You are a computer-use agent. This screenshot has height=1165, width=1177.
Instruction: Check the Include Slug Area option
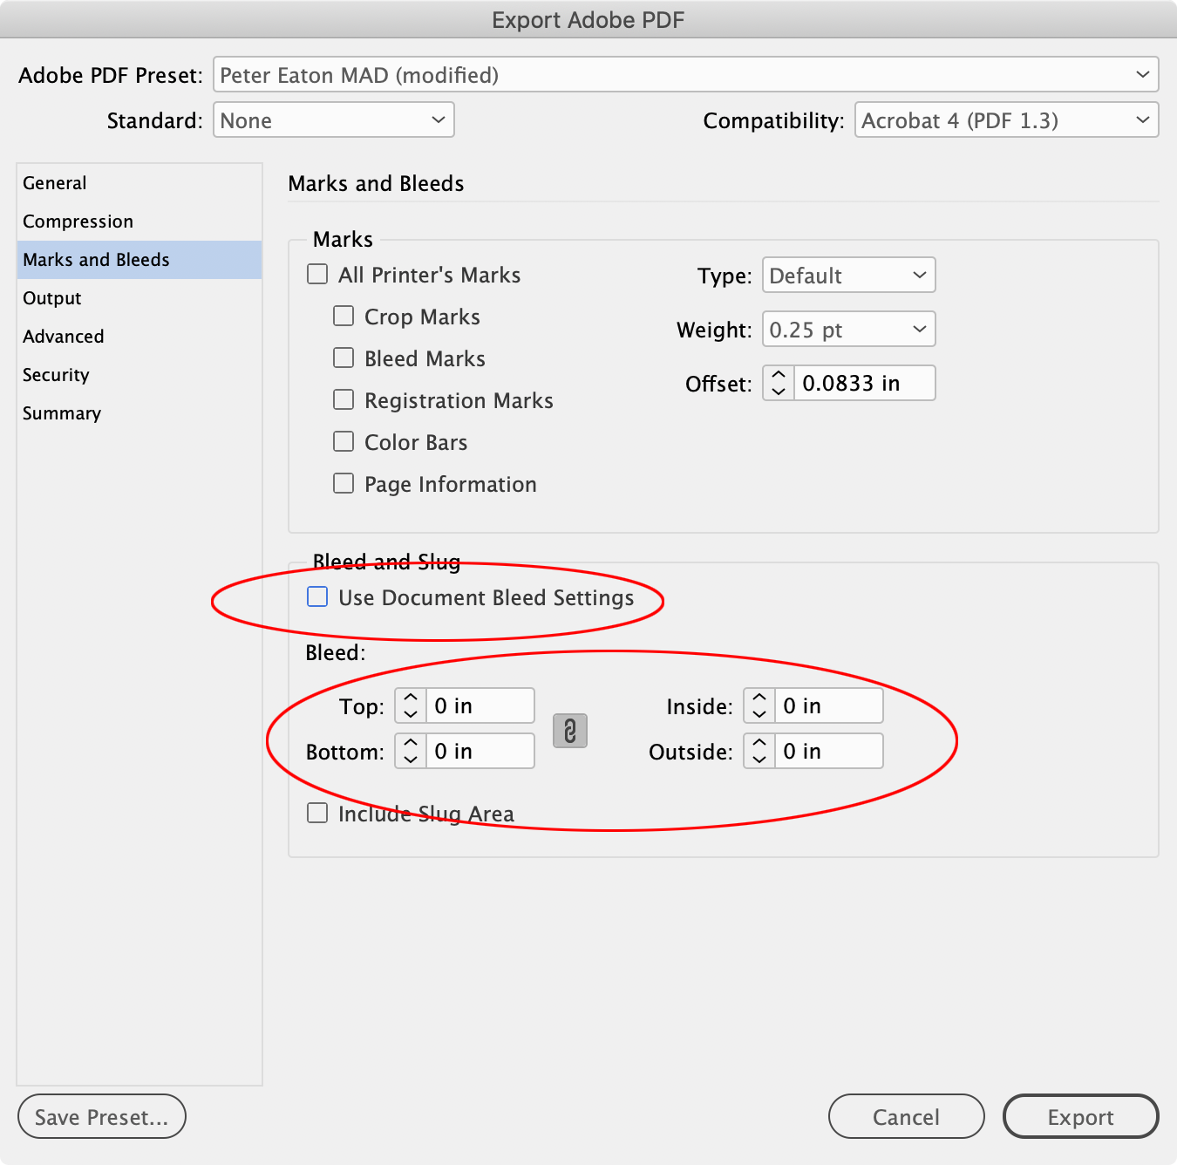317,812
